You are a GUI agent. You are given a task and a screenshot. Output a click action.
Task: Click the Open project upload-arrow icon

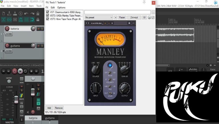point(9,14)
